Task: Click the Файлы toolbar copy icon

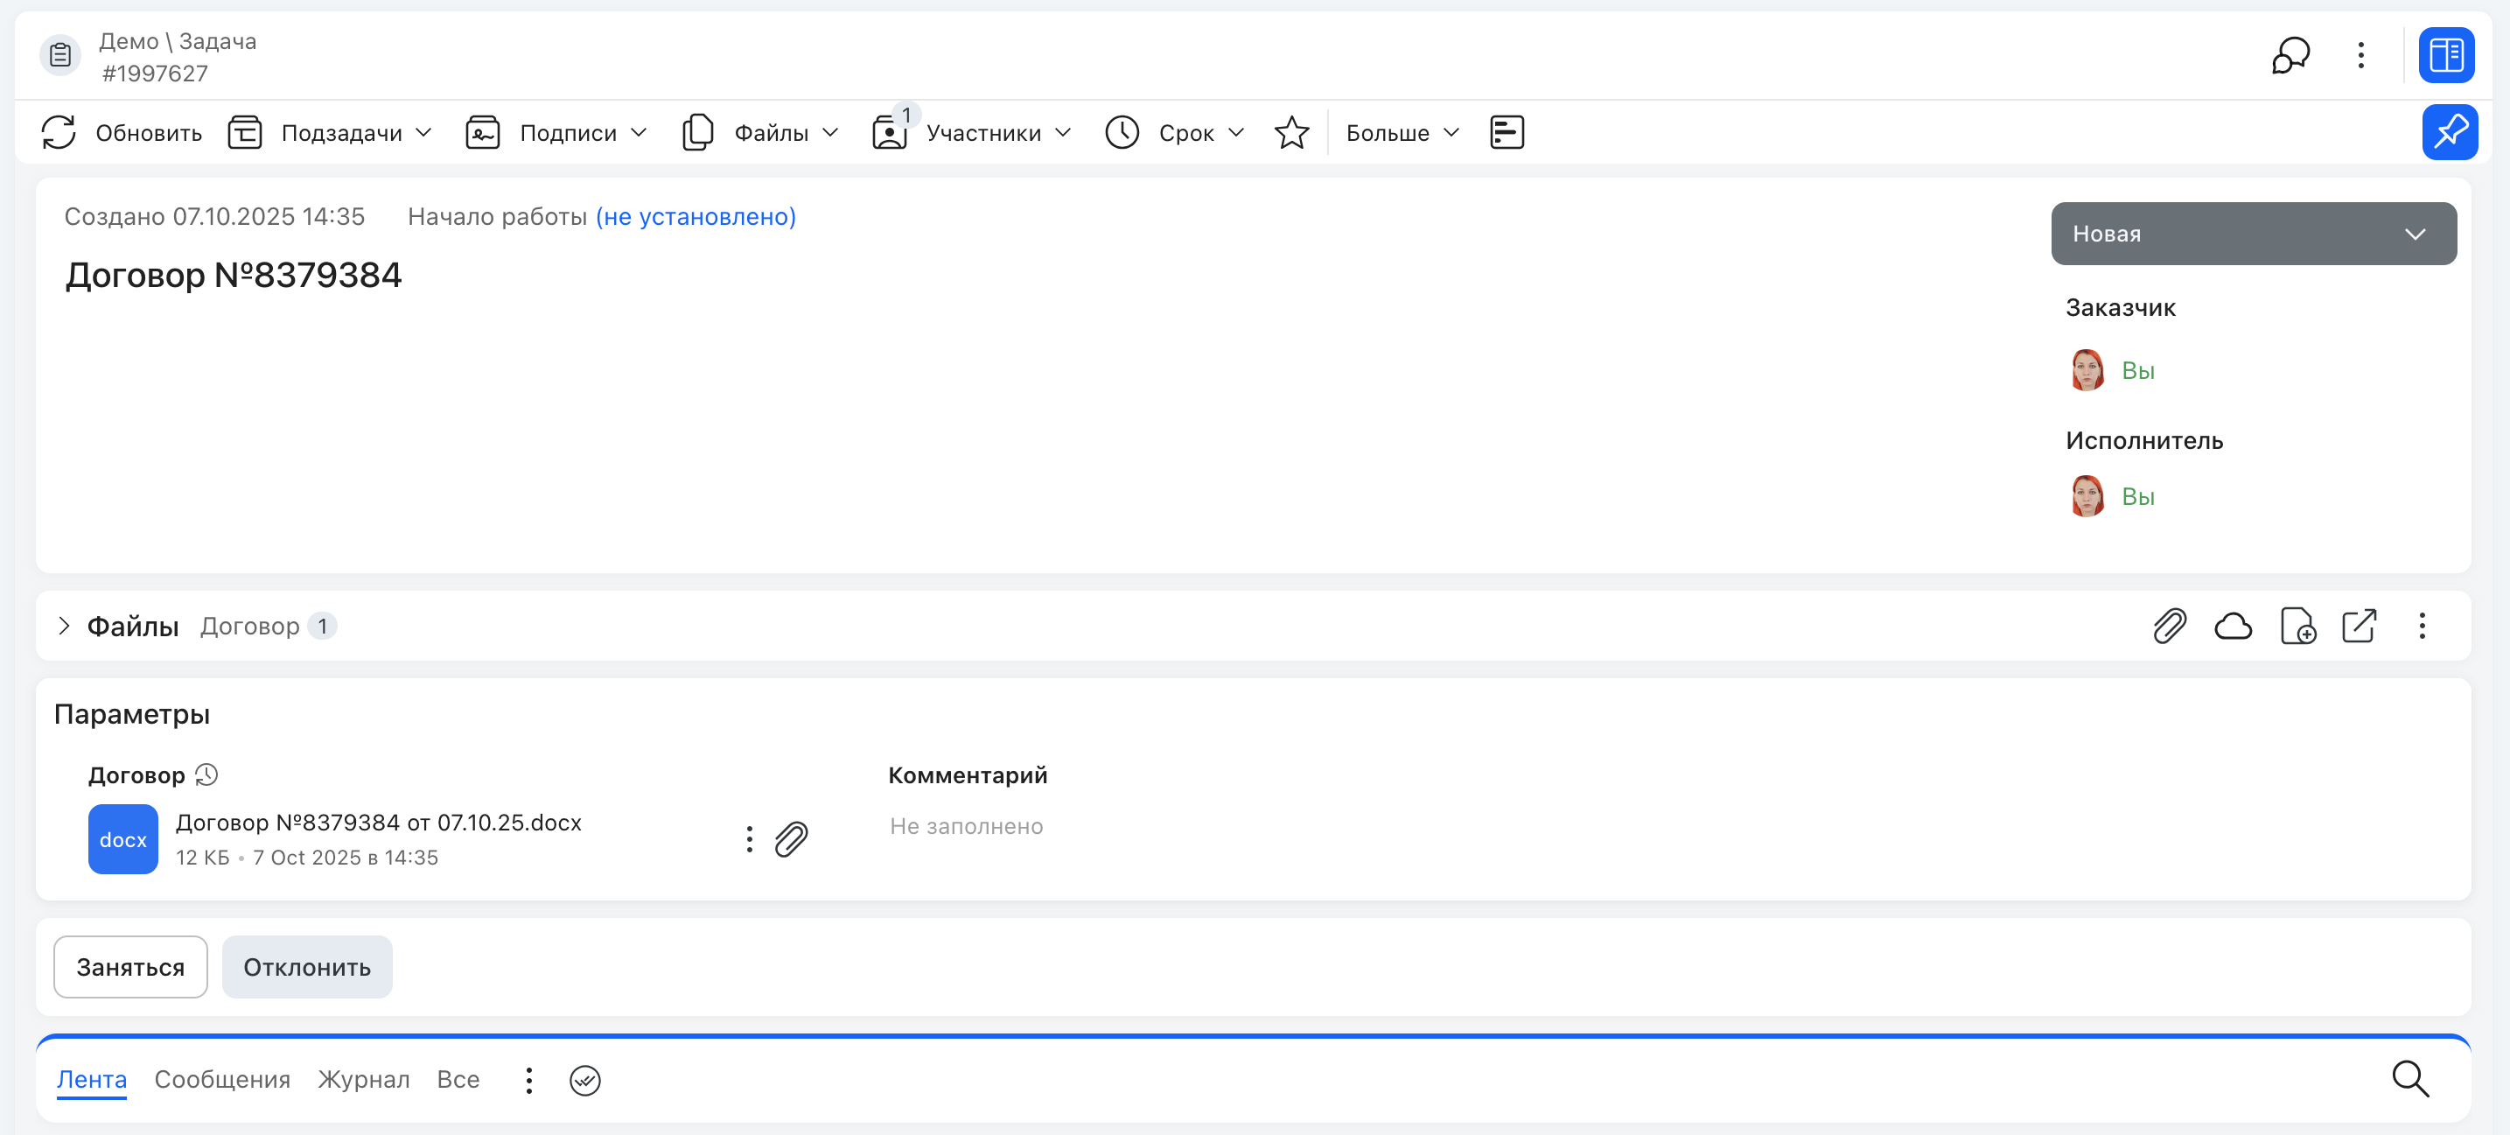Action: 697,132
